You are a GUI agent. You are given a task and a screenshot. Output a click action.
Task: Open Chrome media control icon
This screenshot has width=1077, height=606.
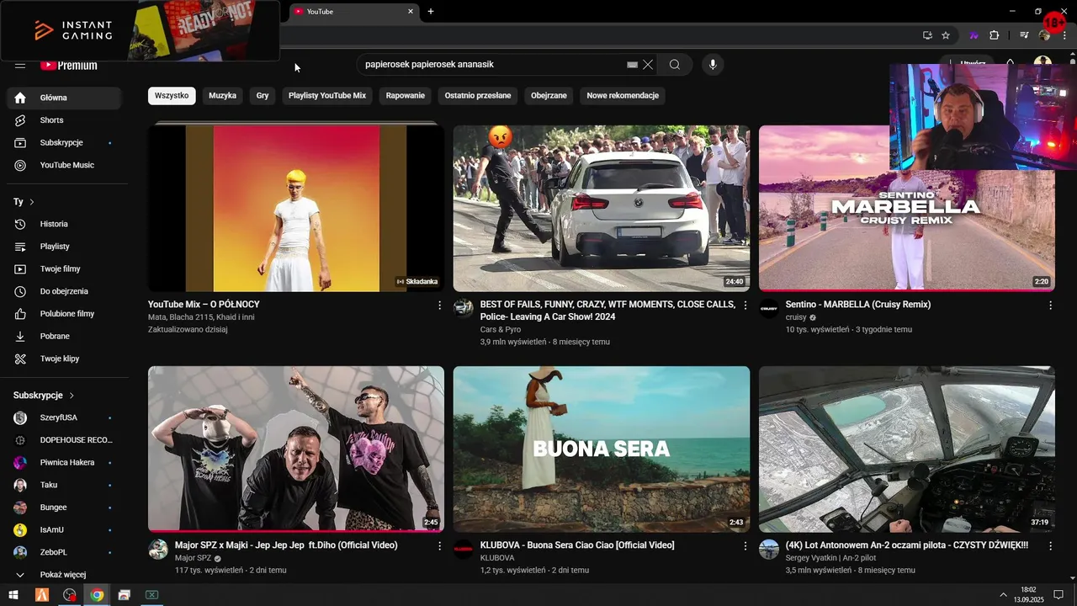pos(1024,35)
